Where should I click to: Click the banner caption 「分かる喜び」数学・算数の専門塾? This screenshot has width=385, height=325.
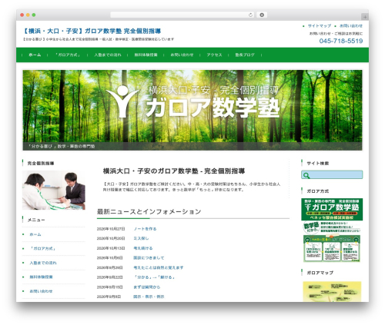pyautogui.click(x=62, y=146)
